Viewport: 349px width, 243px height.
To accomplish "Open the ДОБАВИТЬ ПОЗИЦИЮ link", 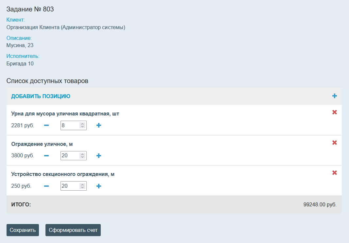I will click(41, 96).
